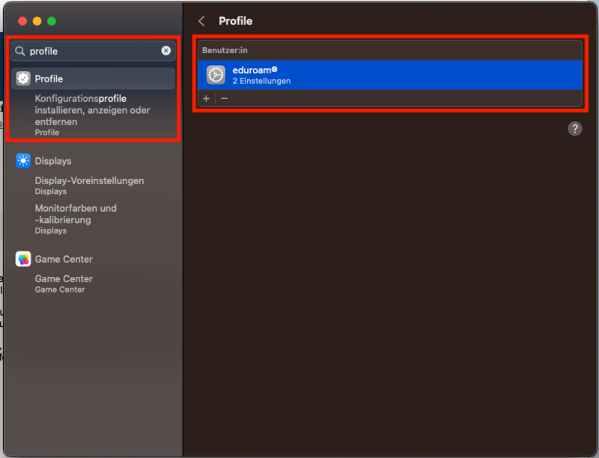Clear the search field with the x icon
The width and height of the screenshot is (599, 458).
[165, 51]
